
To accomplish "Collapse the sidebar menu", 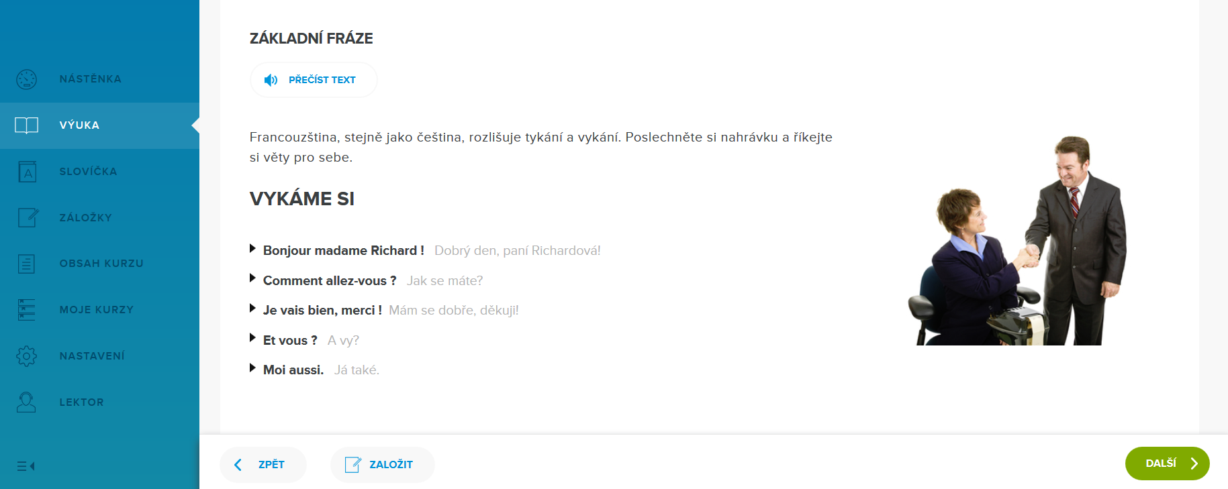I will point(26,466).
